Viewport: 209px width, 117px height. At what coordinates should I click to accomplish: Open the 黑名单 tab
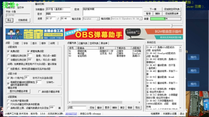(x=104, y=43)
